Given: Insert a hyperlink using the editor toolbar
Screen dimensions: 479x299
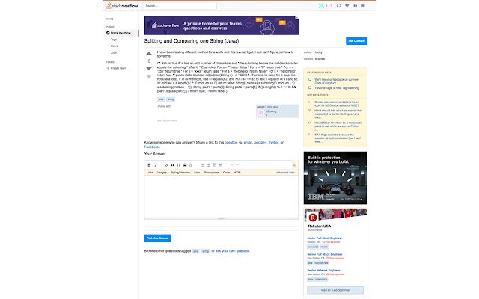Looking at the screenshot, I should point(167,165).
